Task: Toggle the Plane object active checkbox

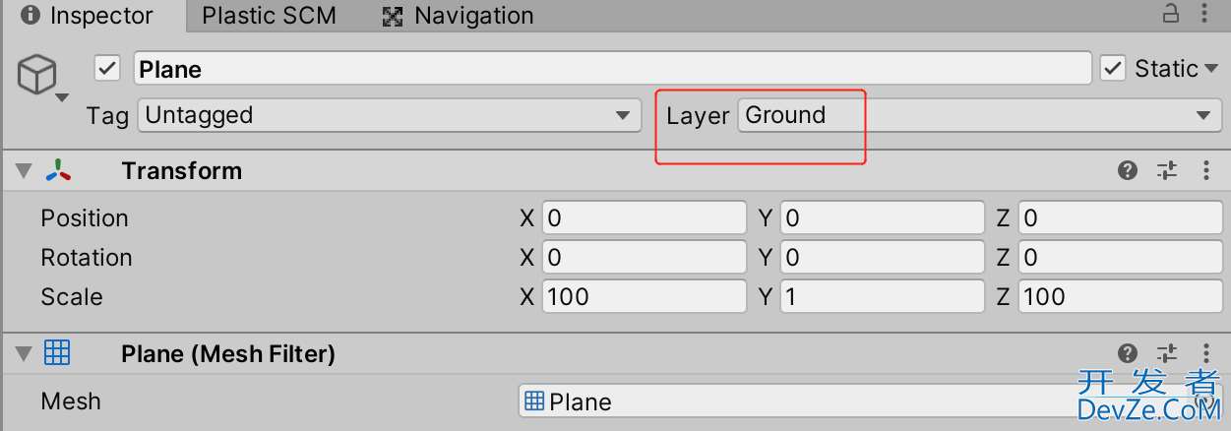Action: [107, 69]
